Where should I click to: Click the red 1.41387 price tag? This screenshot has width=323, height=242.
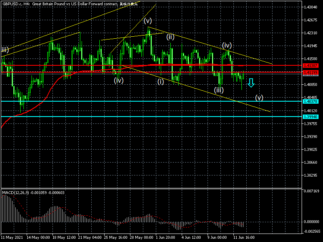coord(311,65)
